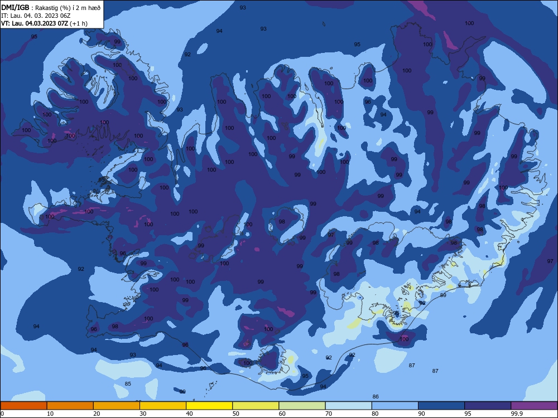558x418 pixels.
Task: Click the legend tick label '50'
Action: click(236, 414)
